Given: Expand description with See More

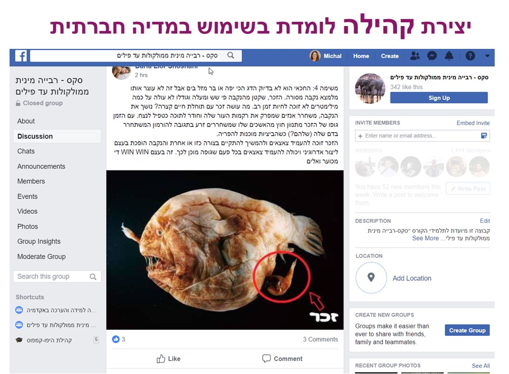Looking at the screenshot, I should [425, 238].
